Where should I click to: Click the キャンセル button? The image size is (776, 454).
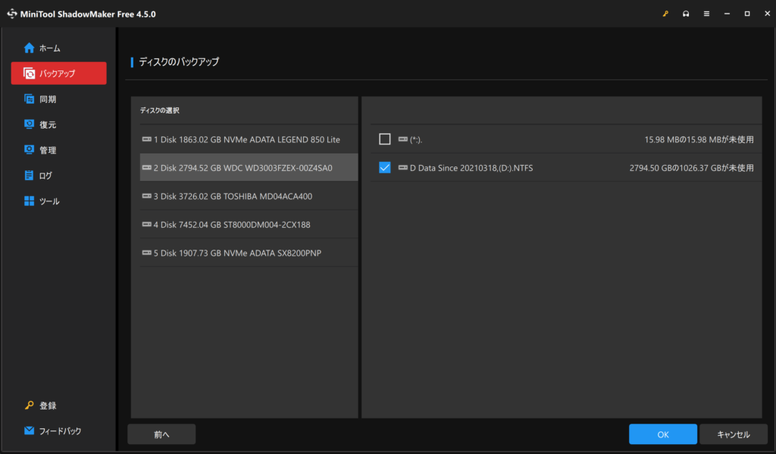[734, 434]
